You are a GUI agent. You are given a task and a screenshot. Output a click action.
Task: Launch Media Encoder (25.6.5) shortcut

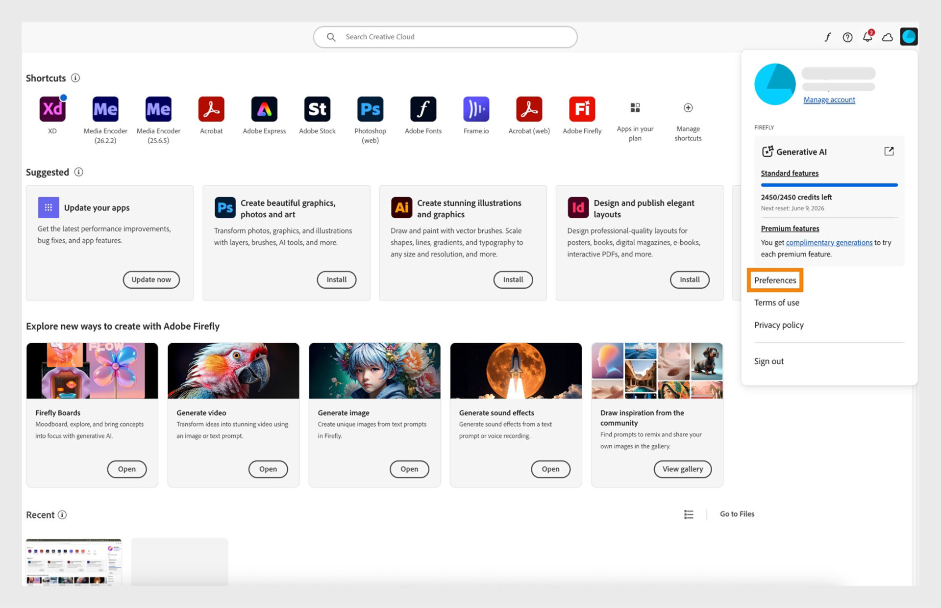158,109
